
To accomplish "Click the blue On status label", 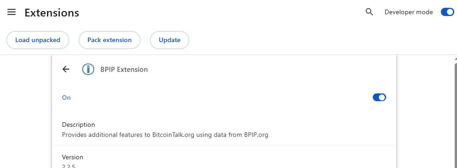I will pyautogui.click(x=66, y=98).
